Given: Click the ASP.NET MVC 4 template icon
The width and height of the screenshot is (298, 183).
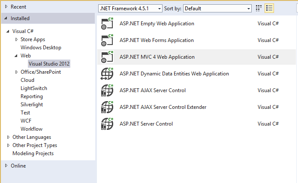Looking at the screenshot, I should point(107,57).
